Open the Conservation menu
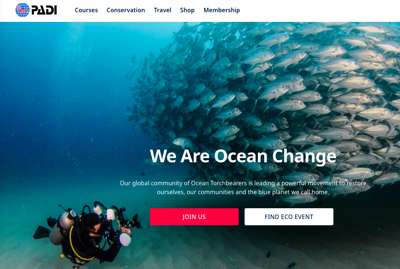400x269 pixels. (126, 10)
